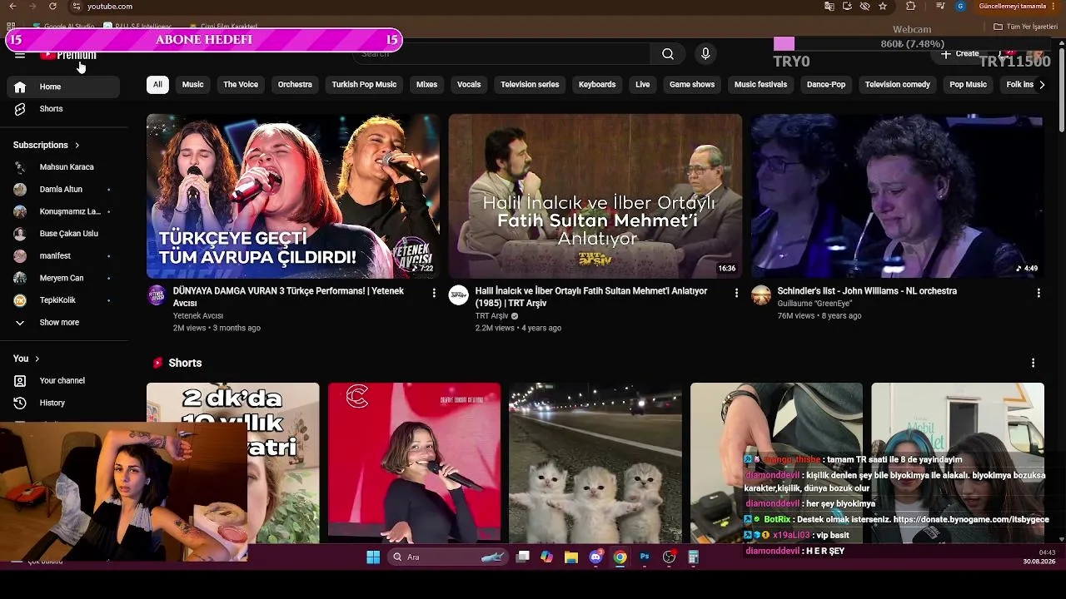Open the DÜNYAYA DAMGA VURAN video title

pyautogui.click(x=288, y=297)
